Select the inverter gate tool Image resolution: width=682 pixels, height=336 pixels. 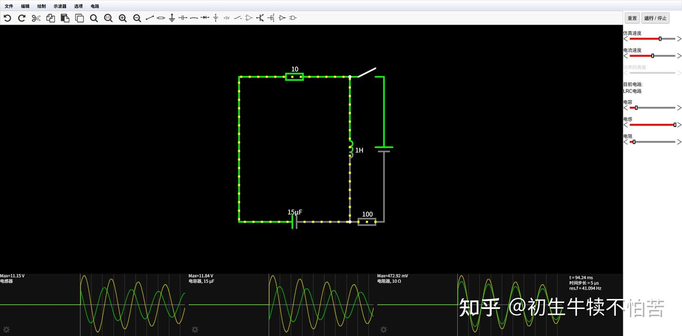coord(282,18)
